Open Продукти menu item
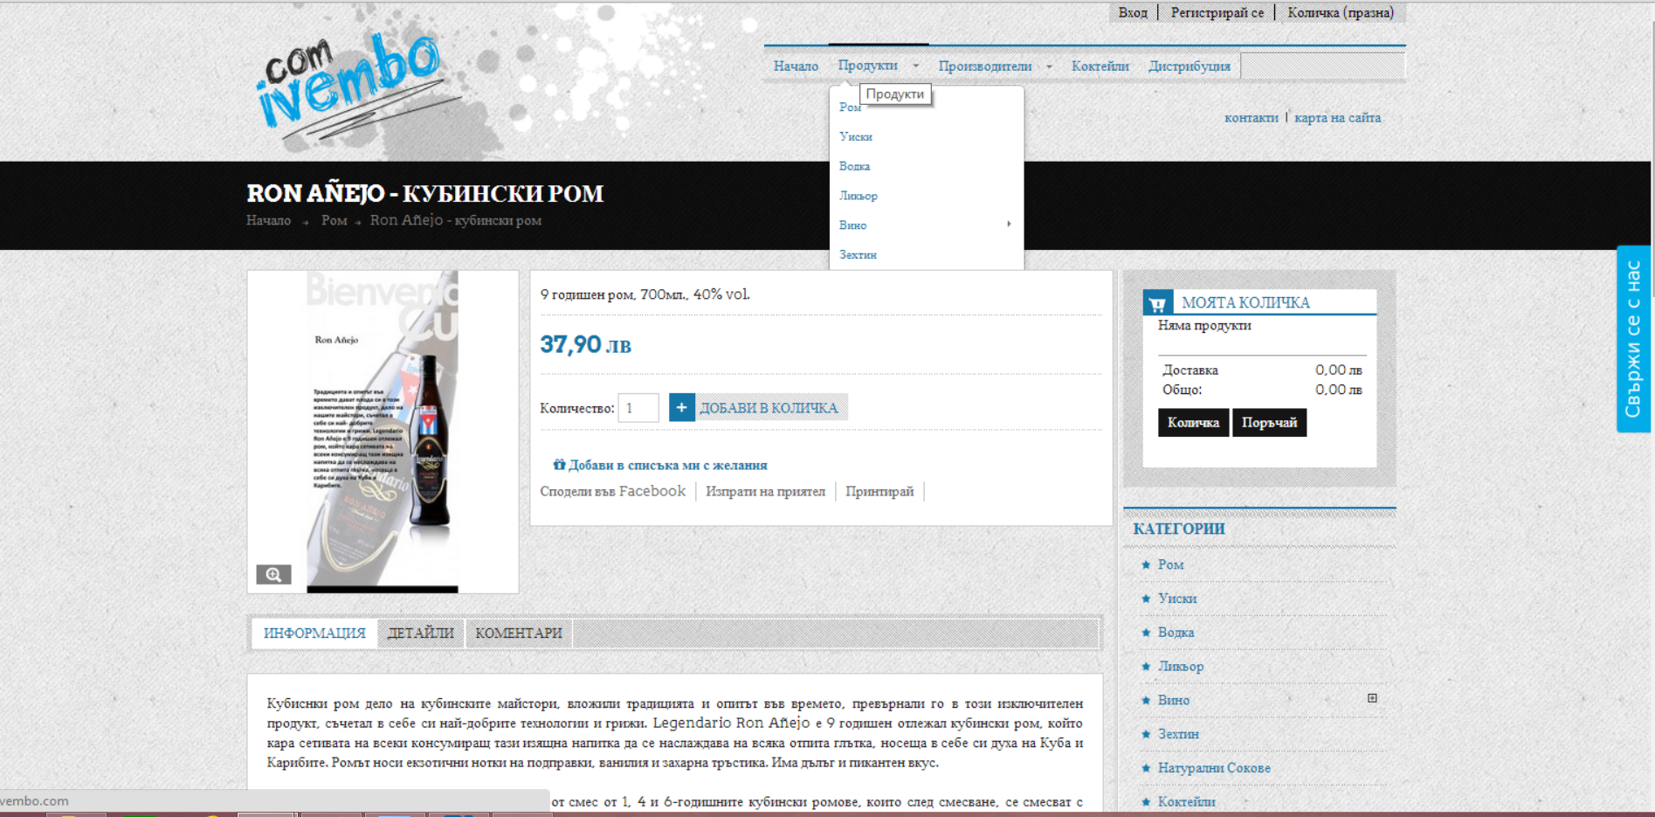The height and width of the screenshot is (817, 1655). click(867, 66)
